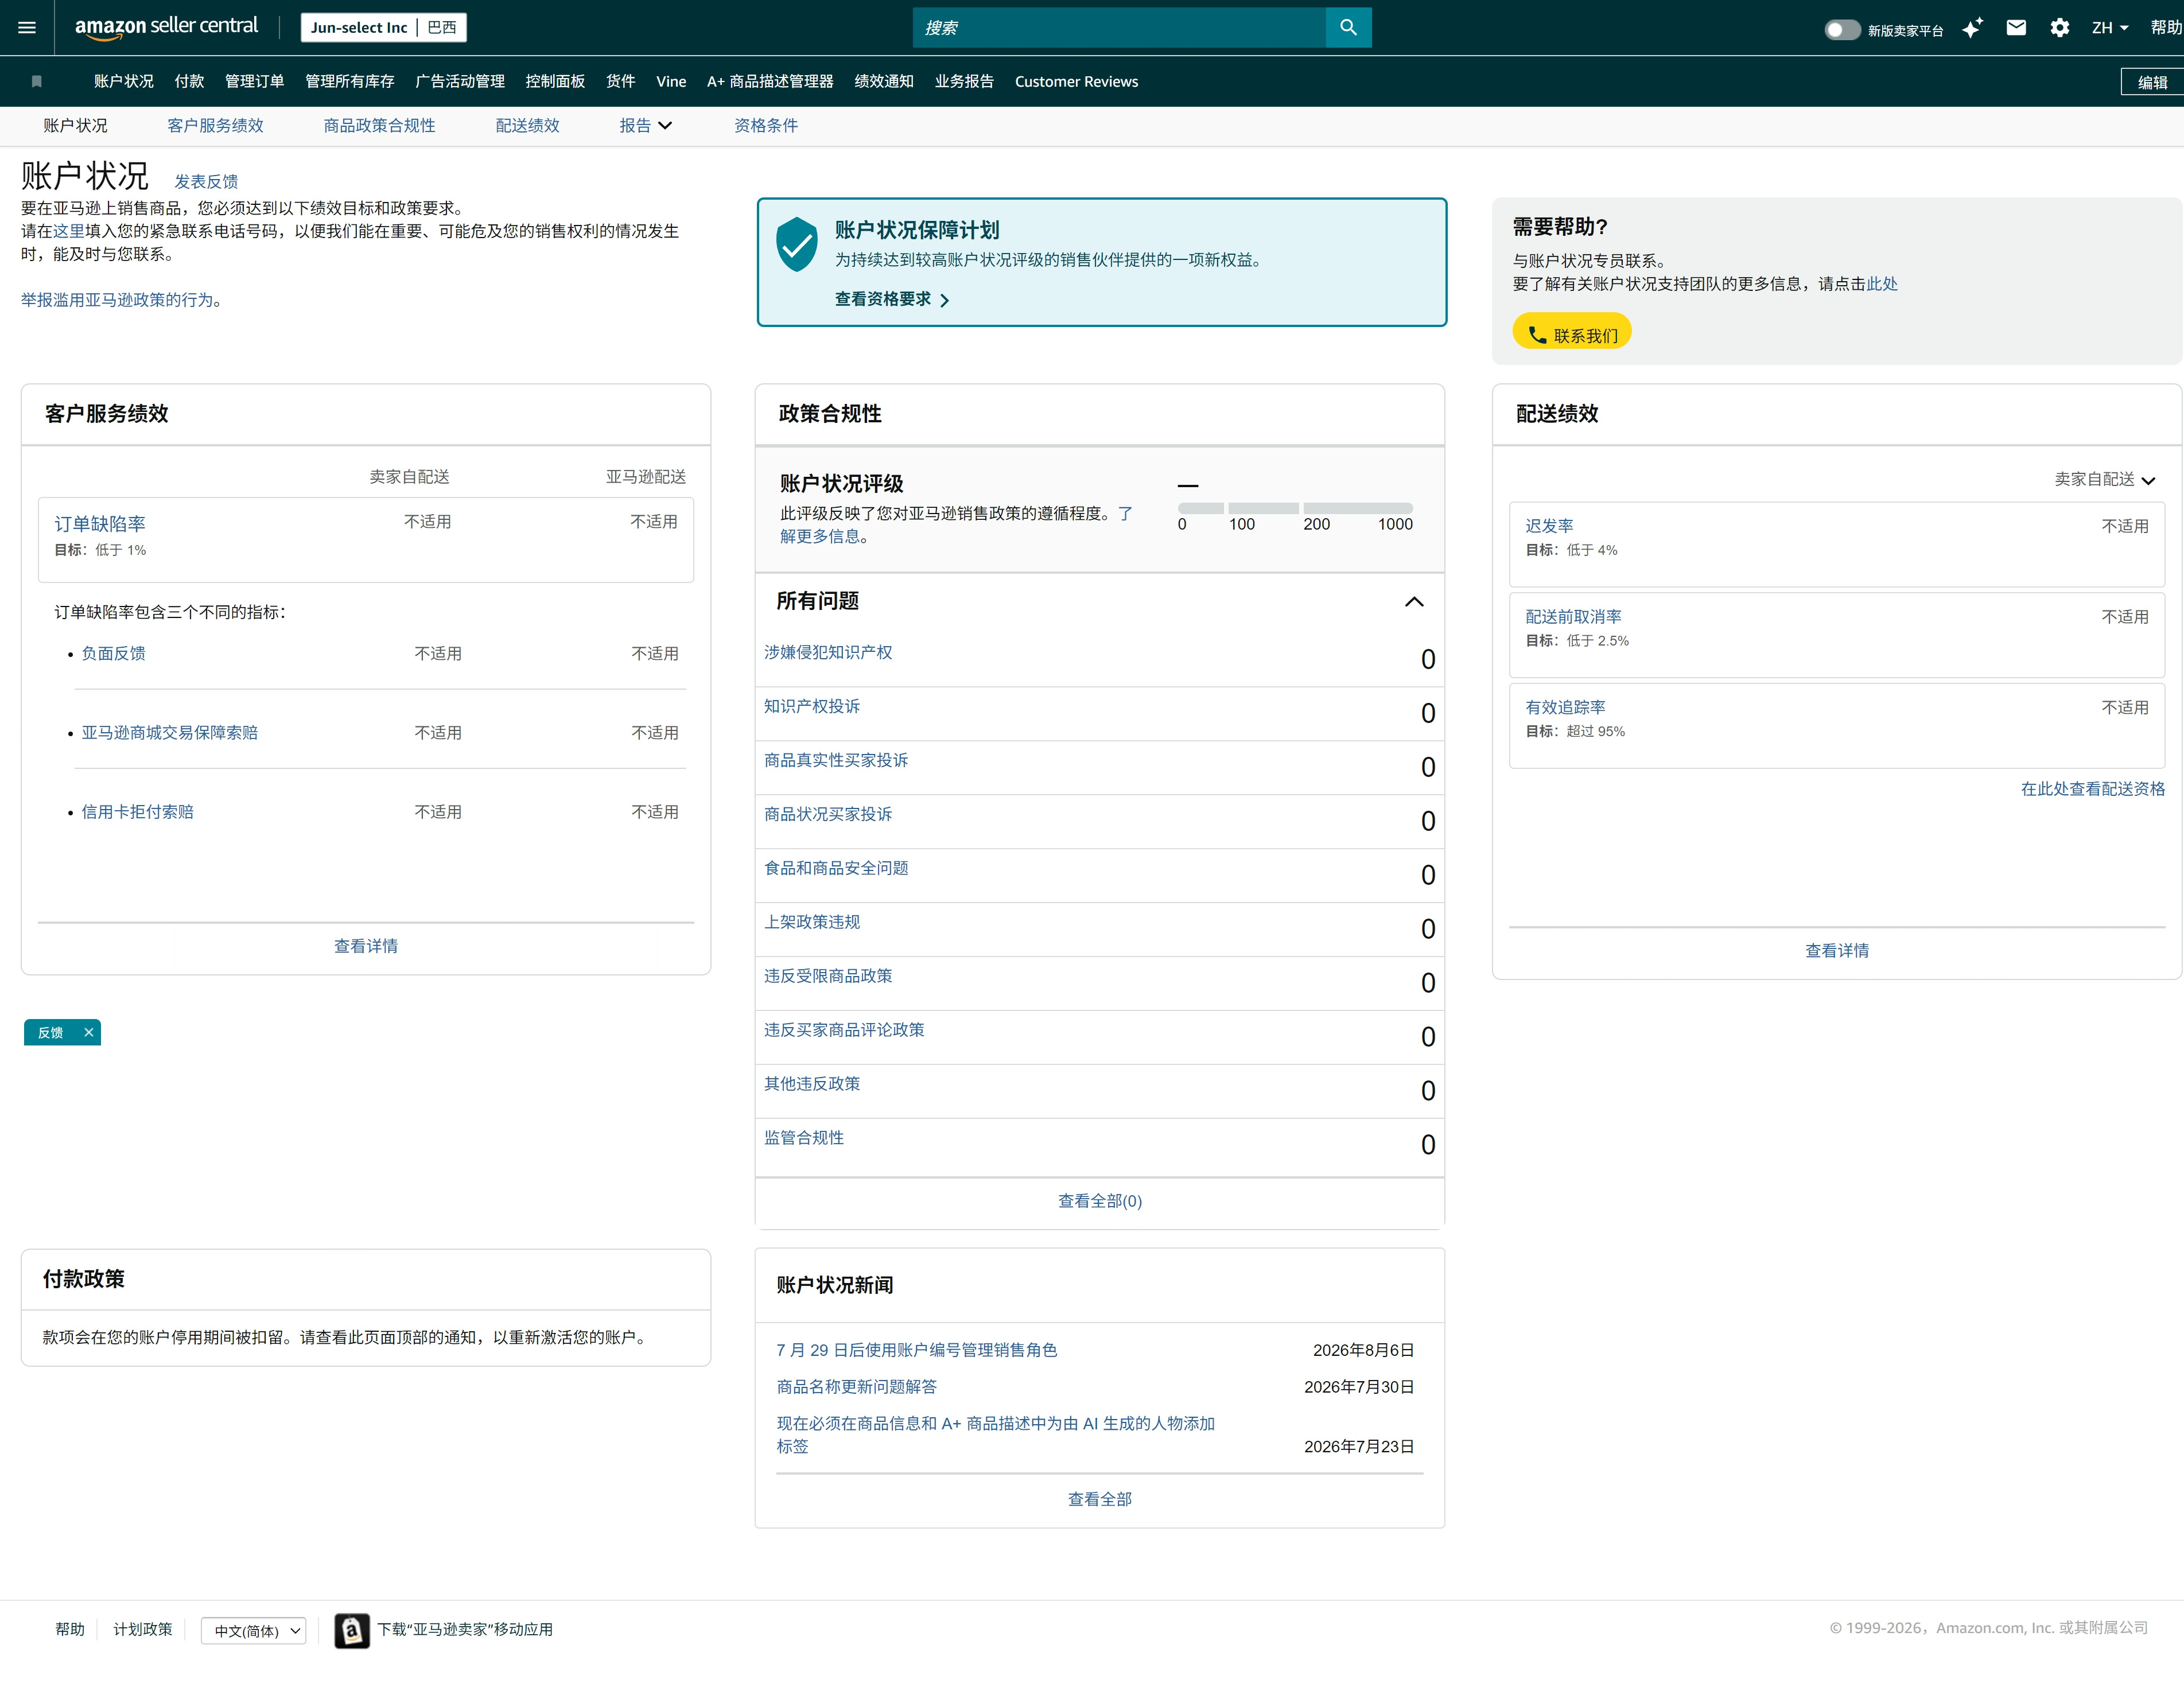Click the 发表反馈 link
This screenshot has height=1695, width=2184.
206,181
